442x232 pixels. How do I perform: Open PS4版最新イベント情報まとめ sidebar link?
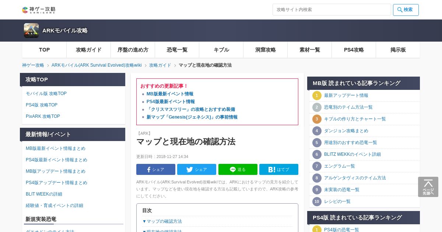point(56,160)
